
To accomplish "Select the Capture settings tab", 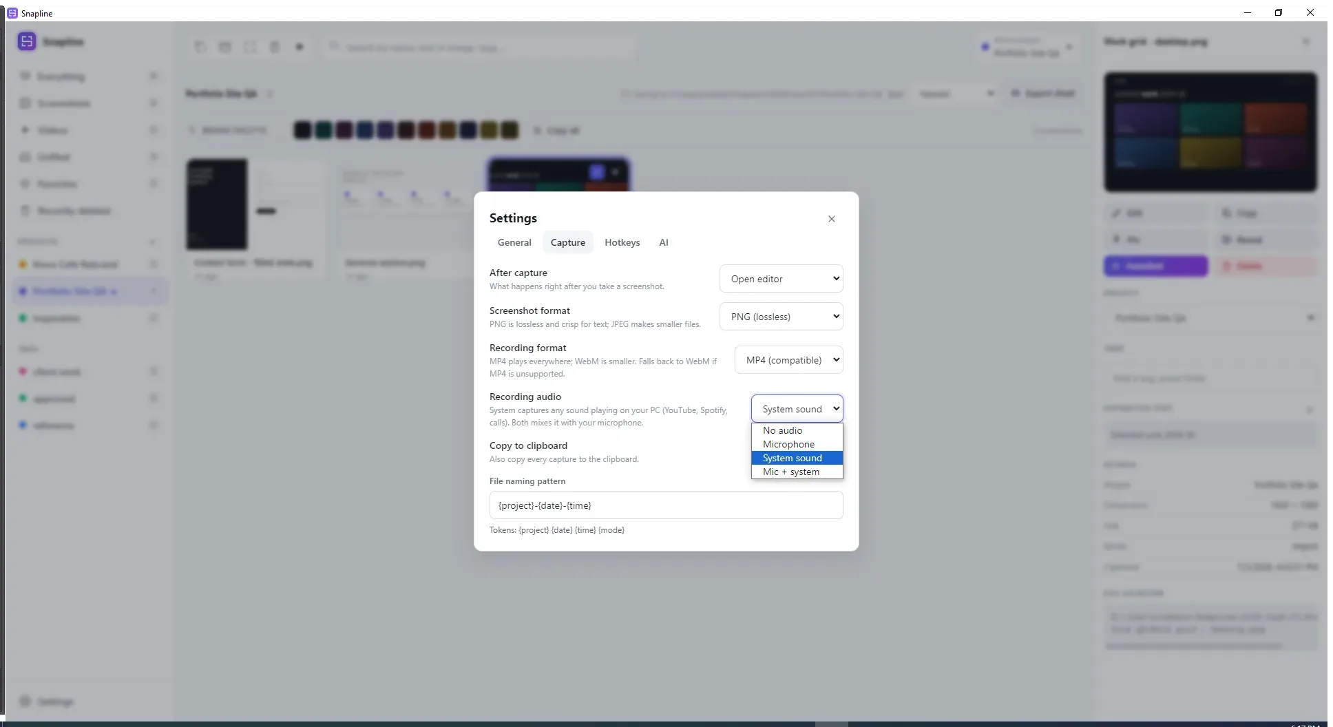I will [567, 242].
